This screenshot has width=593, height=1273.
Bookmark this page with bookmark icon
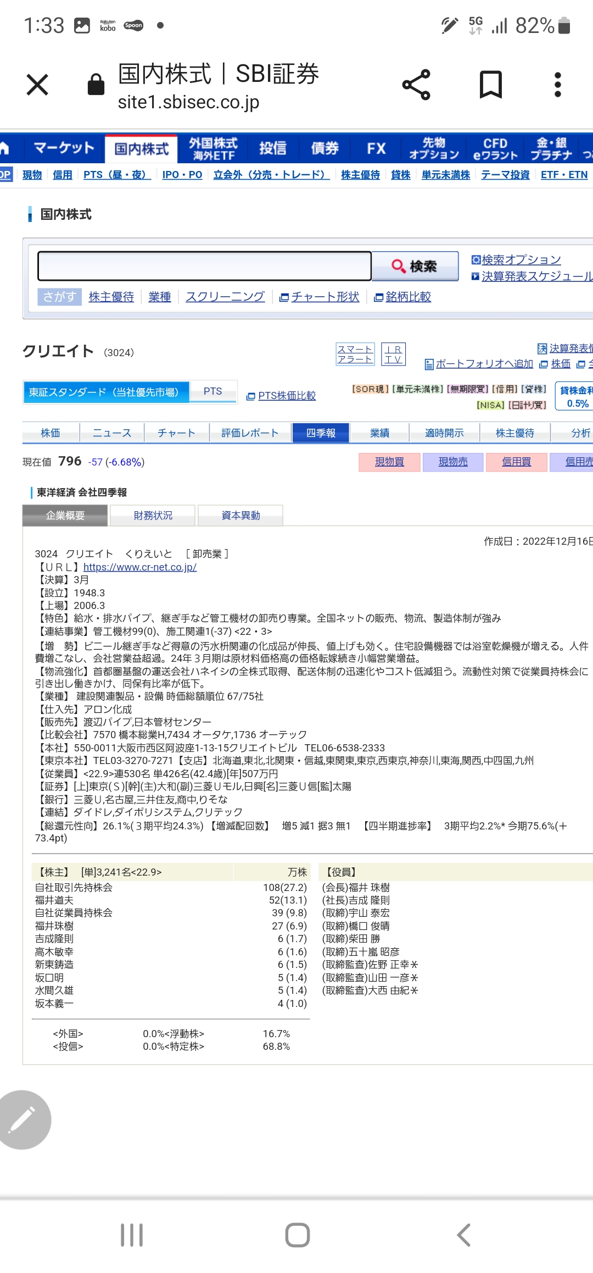[490, 85]
